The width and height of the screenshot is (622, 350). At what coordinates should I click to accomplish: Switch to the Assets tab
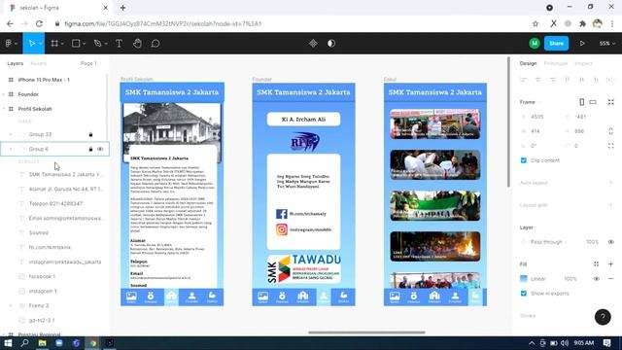coord(39,63)
